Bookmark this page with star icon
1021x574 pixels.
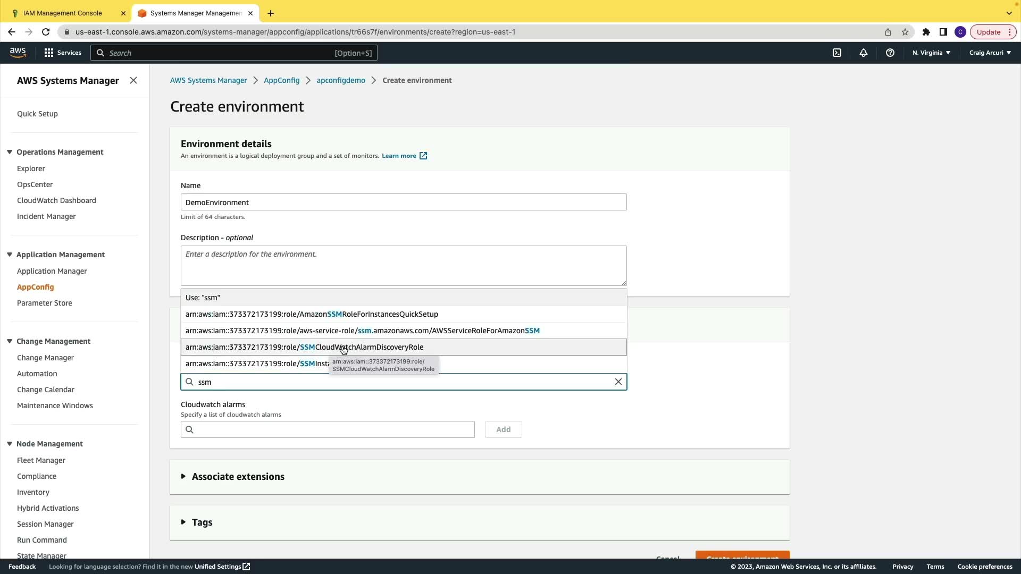(x=905, y=32)
